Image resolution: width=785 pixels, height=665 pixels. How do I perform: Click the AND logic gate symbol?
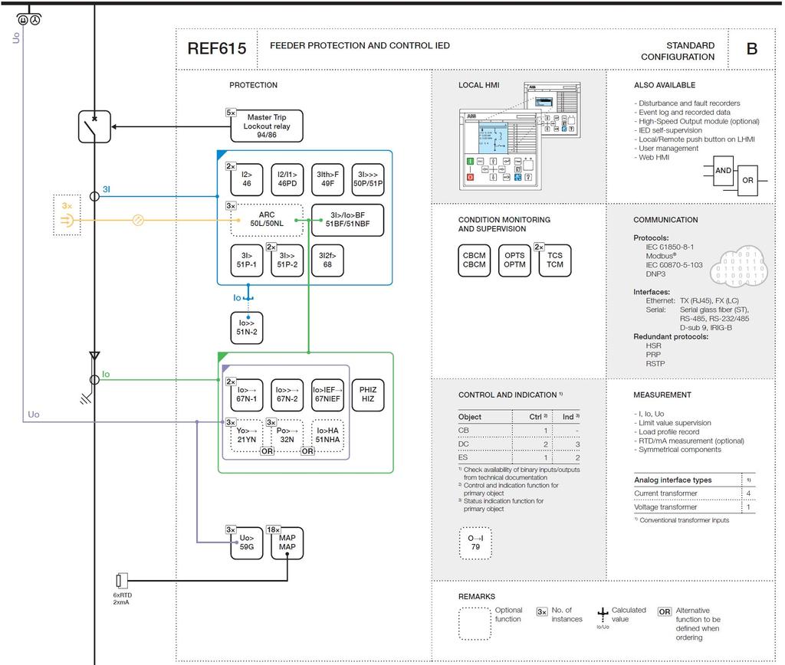722,171
